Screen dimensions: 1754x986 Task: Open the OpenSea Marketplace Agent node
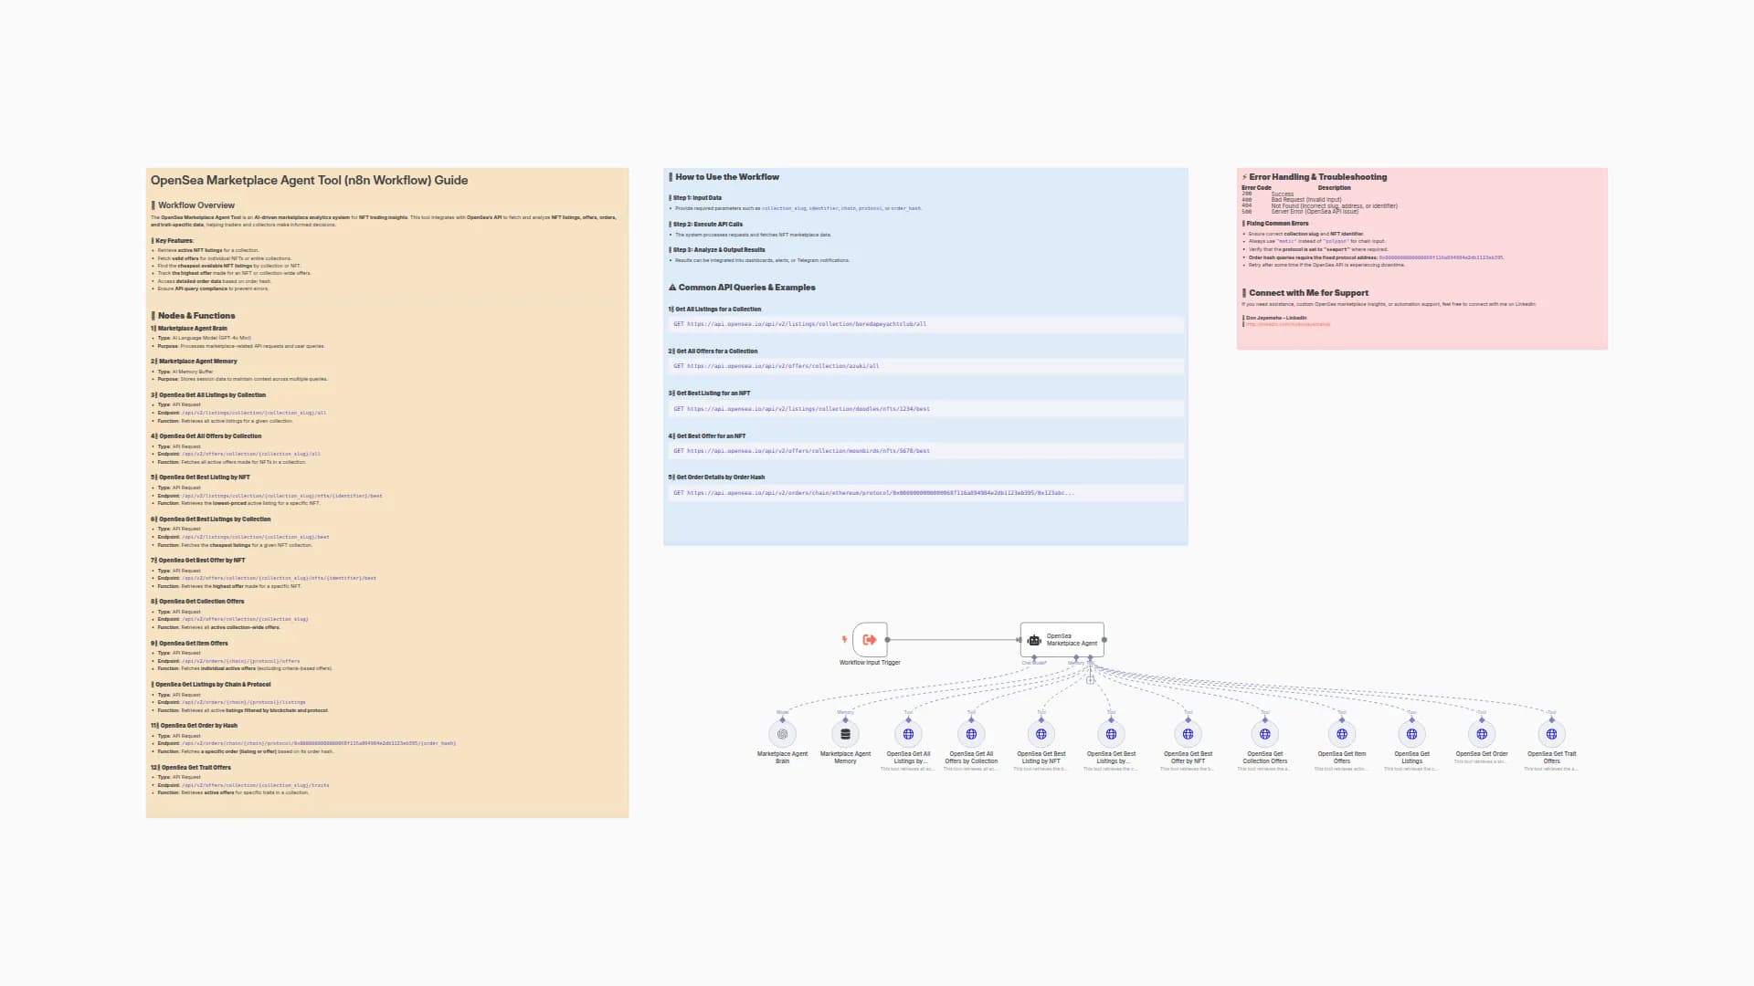click(1062, 640)
